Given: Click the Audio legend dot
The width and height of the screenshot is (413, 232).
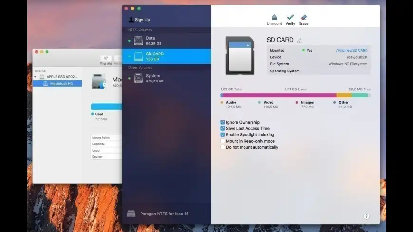Looking at the screenshot, I should pyautogui.click(x=222, y=102).
